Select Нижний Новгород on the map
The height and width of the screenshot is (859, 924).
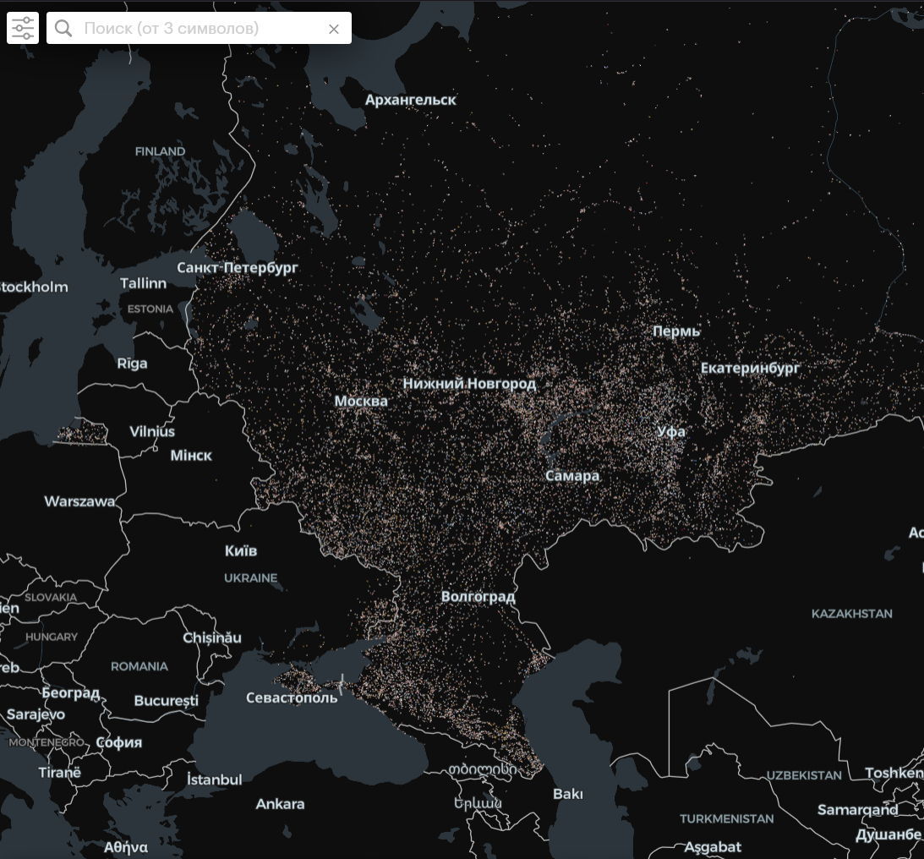(x=469, y=384)
